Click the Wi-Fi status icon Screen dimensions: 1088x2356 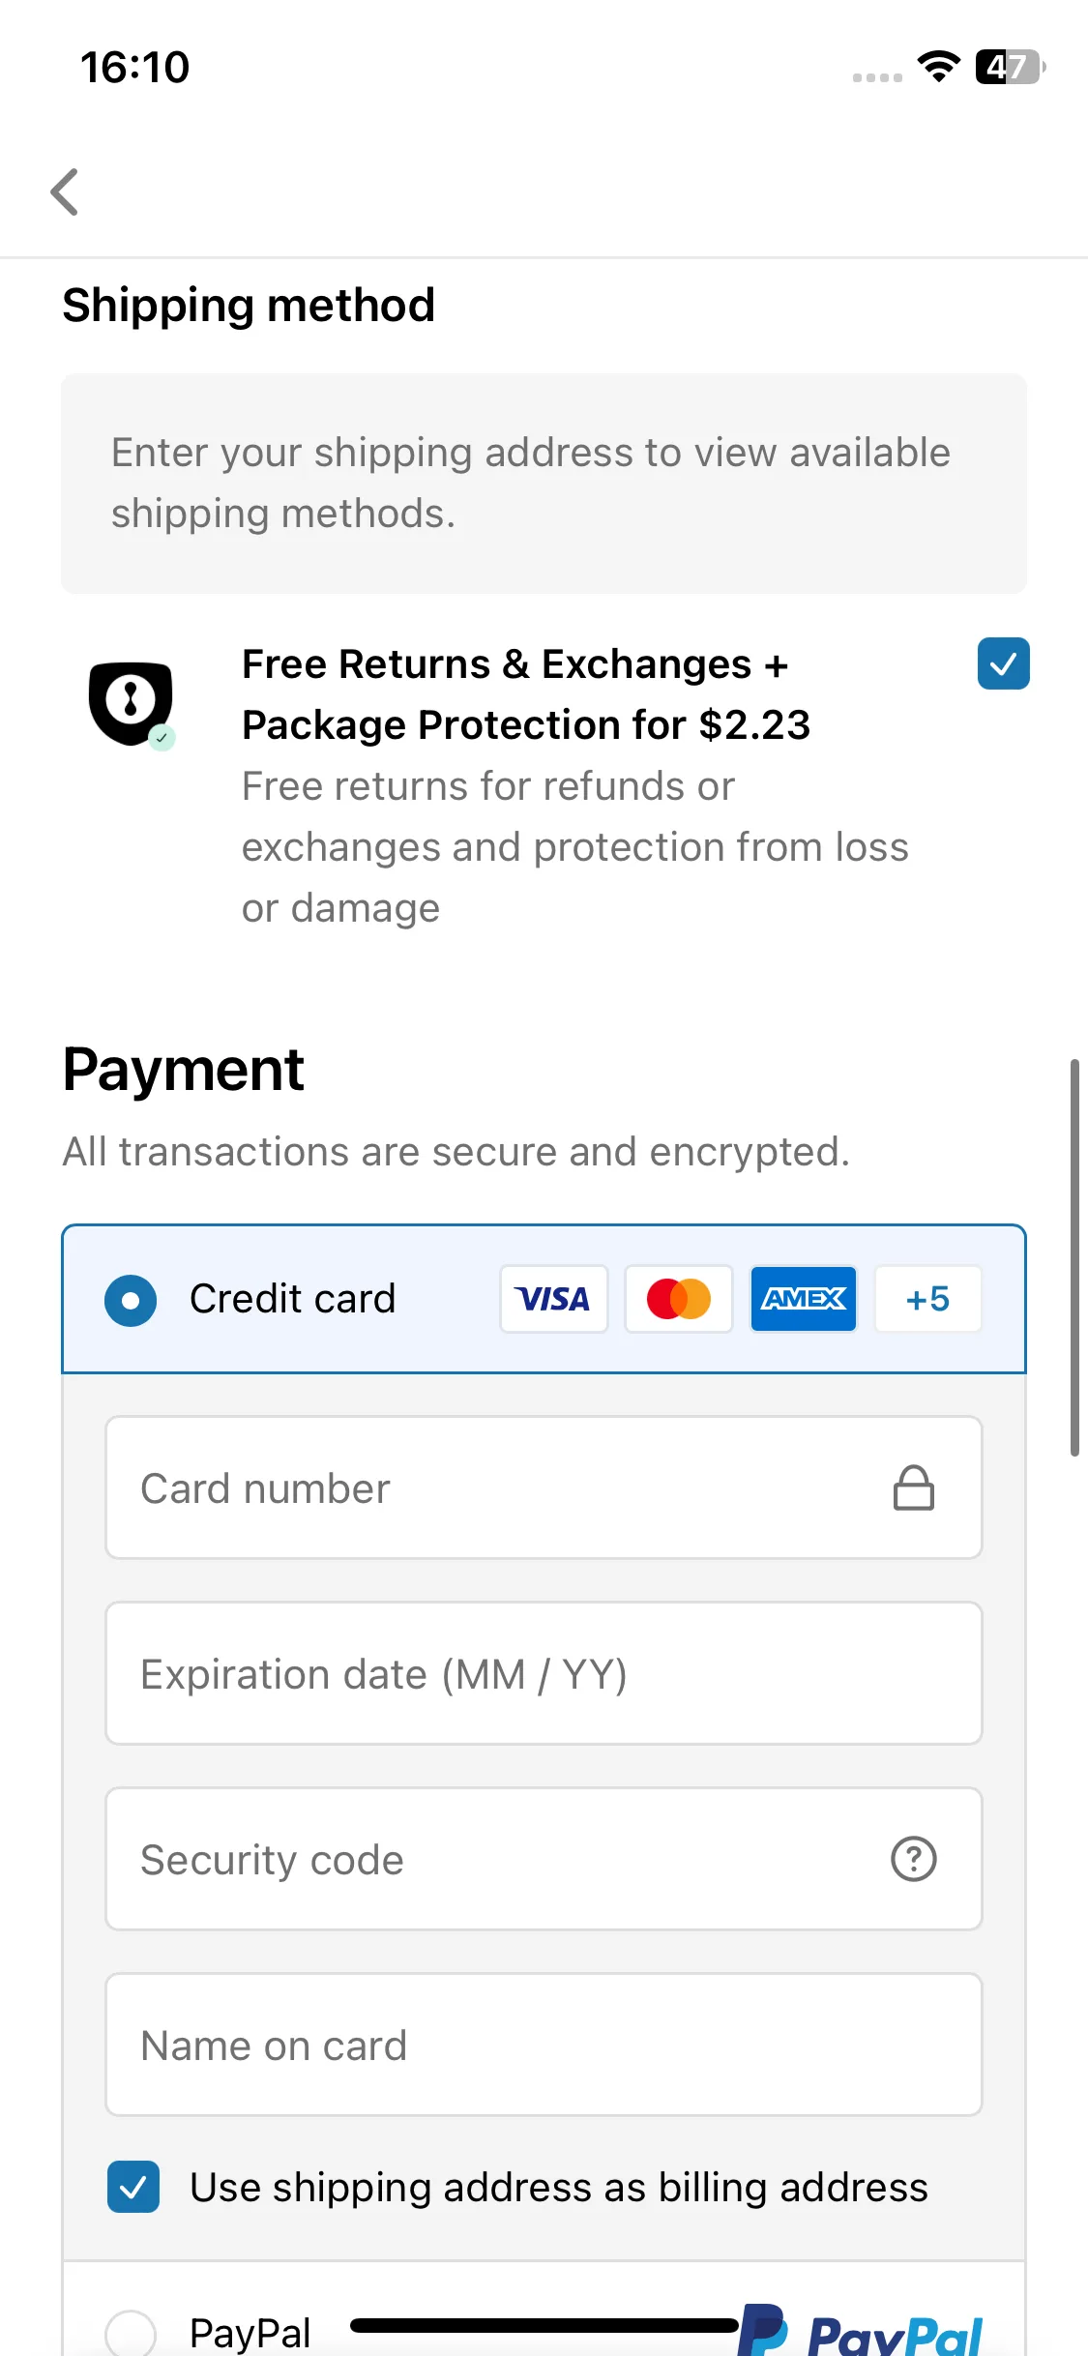pos(938,67)
